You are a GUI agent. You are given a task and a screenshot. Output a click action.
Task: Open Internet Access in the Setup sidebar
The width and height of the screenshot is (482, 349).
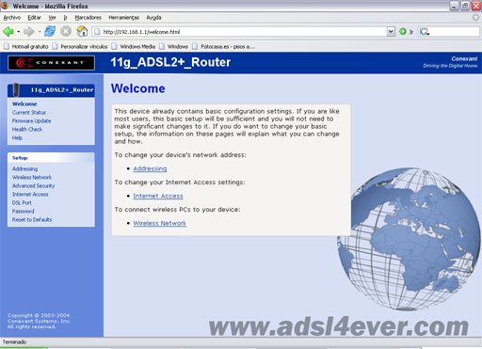click(x=30, y=194)
